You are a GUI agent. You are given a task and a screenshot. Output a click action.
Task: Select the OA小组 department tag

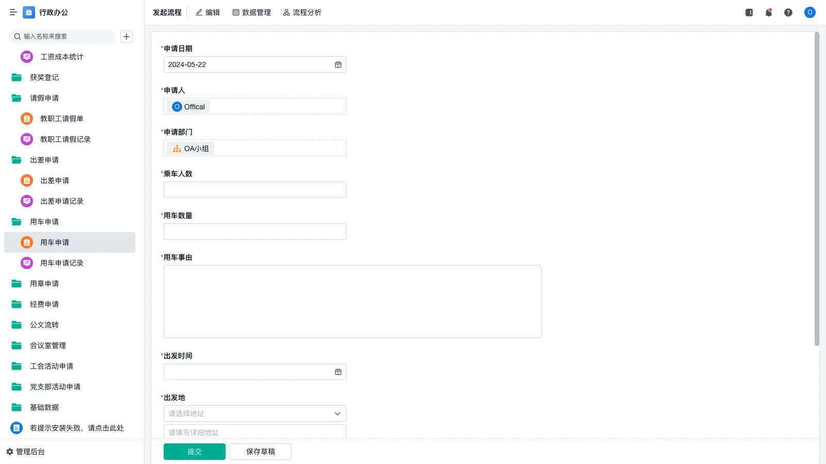tap(190, 148)
